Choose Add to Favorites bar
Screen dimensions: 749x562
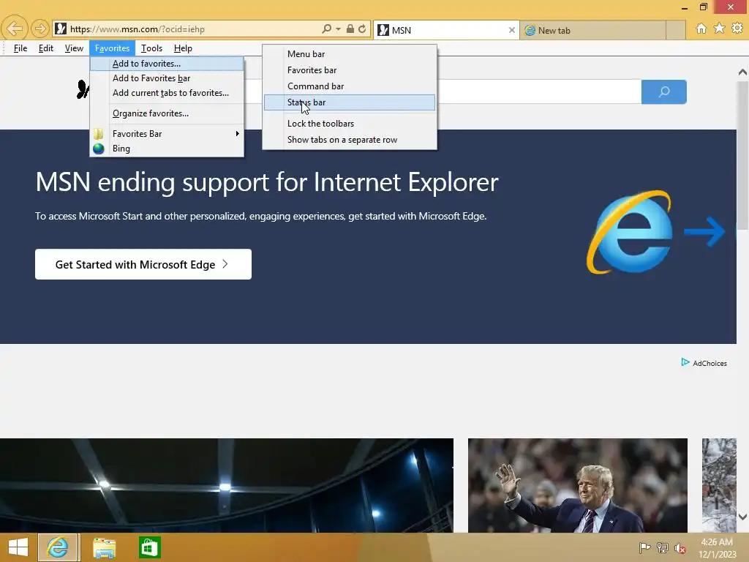pos(167,78)
